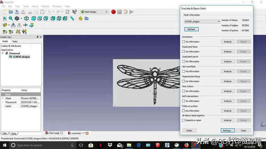The height and width of the screenshot is (149, 266).
Task: Open Microsoft Edge from the taskbar
Action: coord(139,145)
